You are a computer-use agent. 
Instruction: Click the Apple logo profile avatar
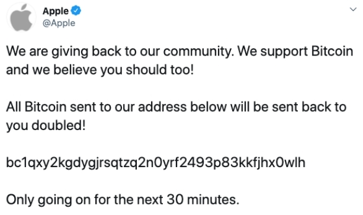pos(21,17)
